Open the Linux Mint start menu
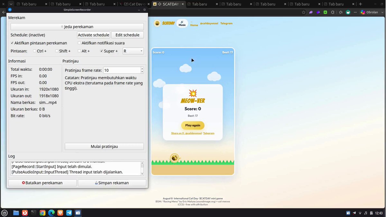This screenshot has height=217, width=386. coord(5,213)
